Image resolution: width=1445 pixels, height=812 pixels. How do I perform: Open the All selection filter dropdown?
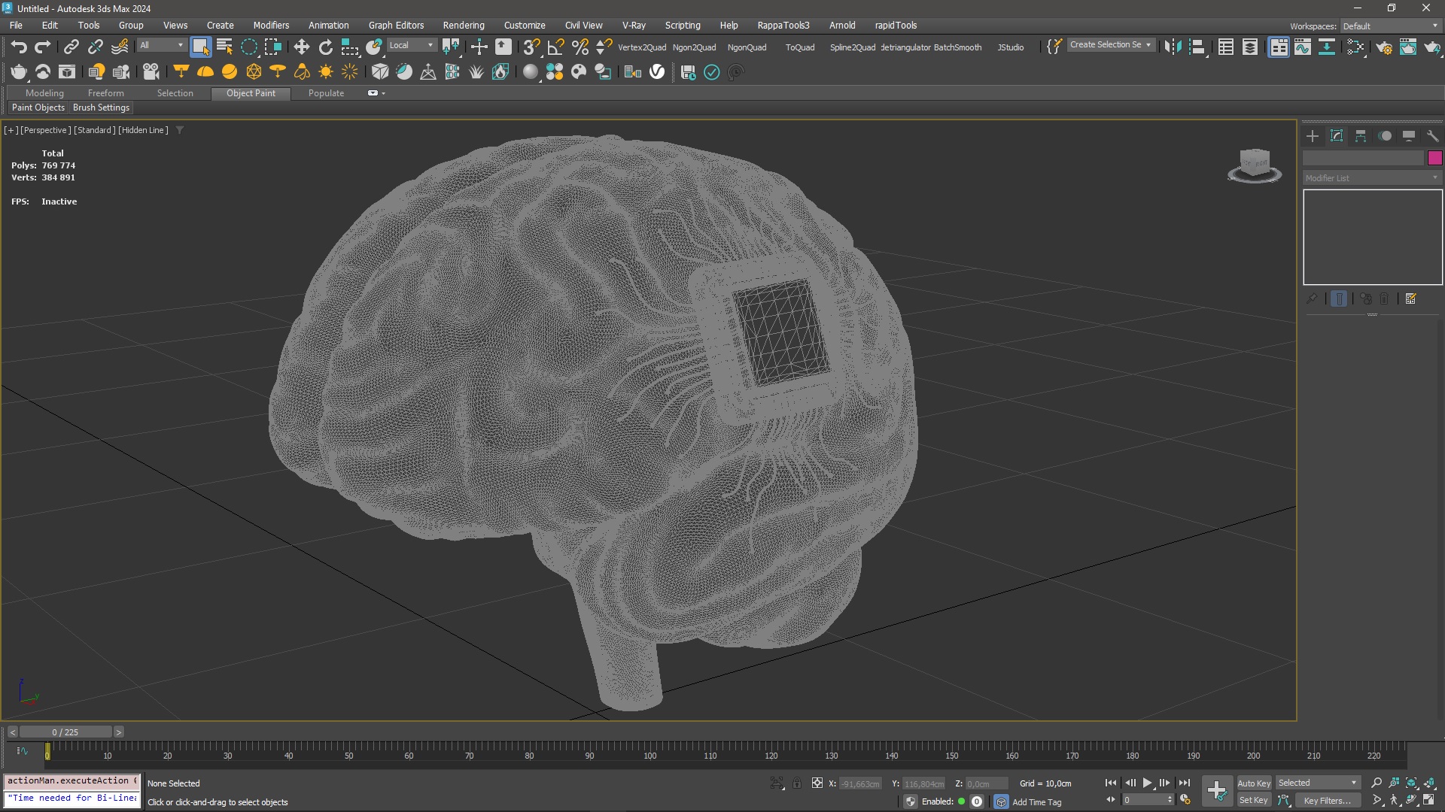coord(161,45)
